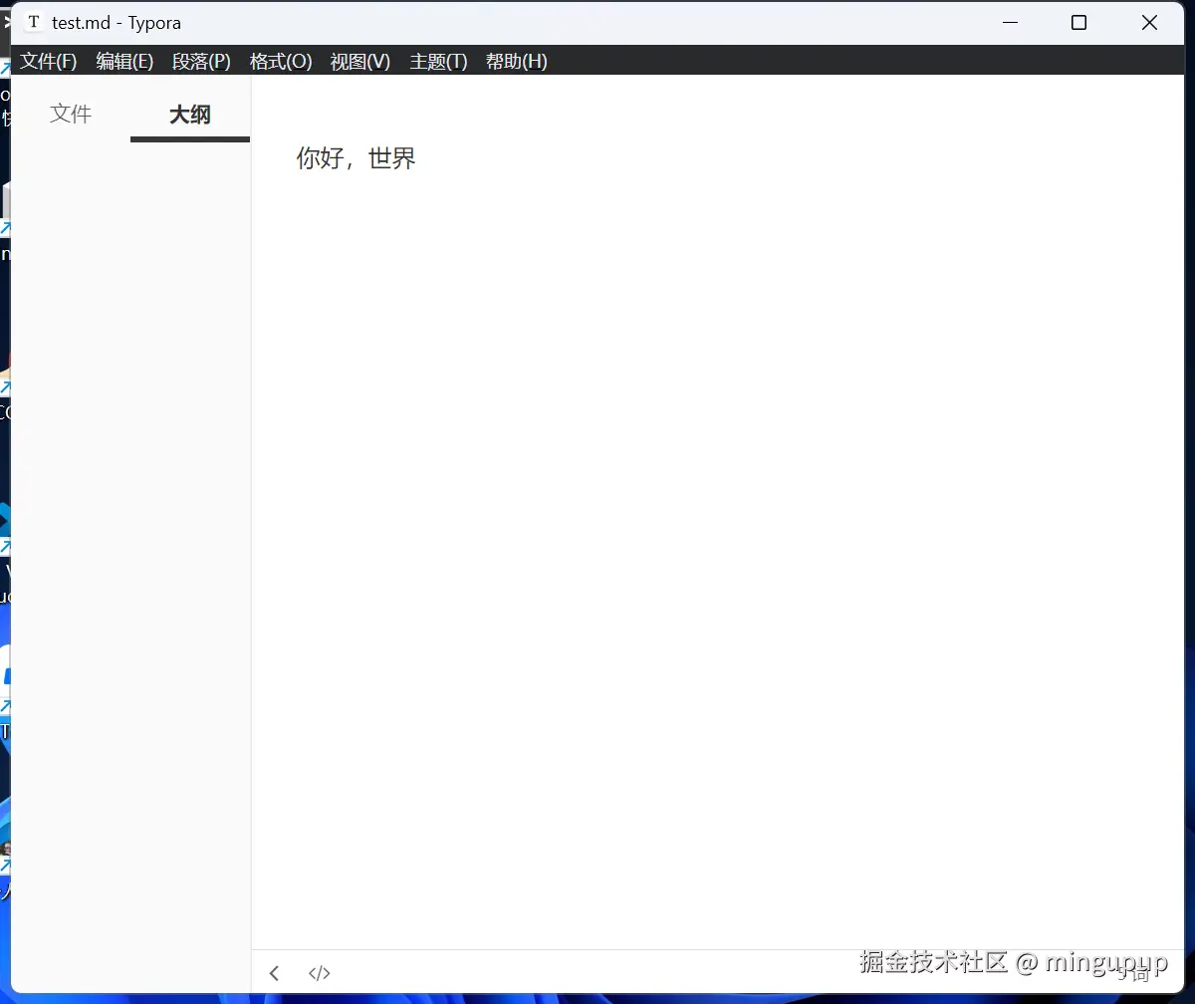1195x1004 pixels.
Task: Place cursor in the 你好，世界 heading
Action: [x=355, y=158]
